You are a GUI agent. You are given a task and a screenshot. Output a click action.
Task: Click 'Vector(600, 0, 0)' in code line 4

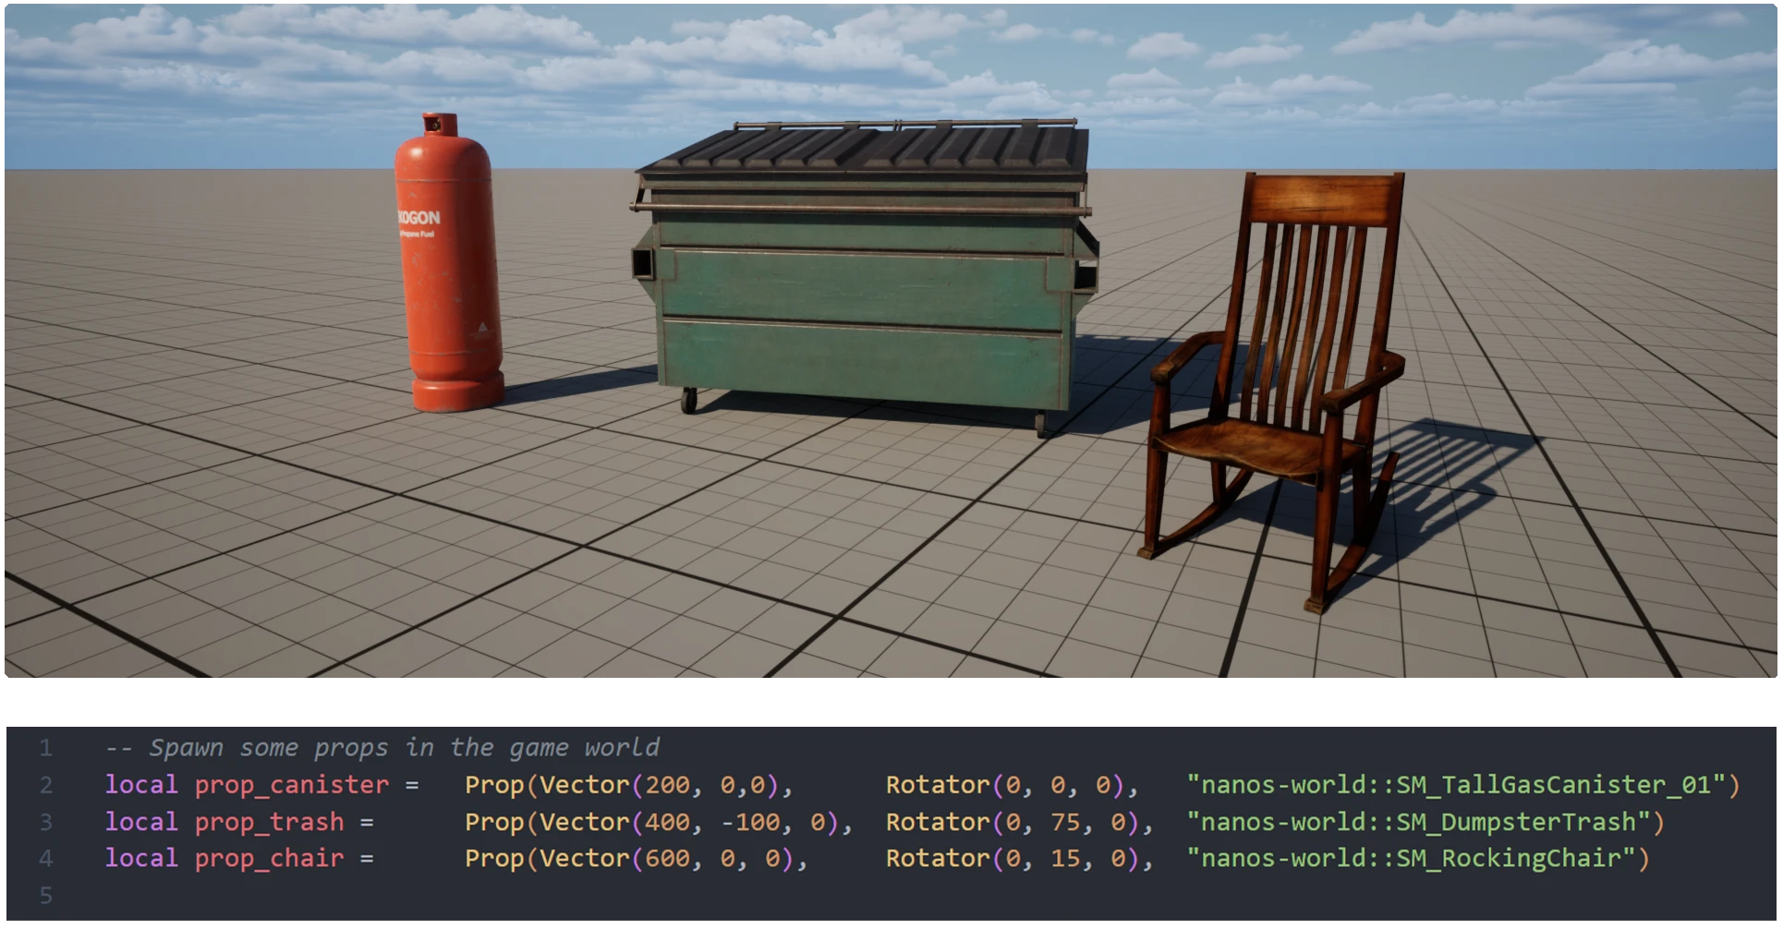coord(667,858)
